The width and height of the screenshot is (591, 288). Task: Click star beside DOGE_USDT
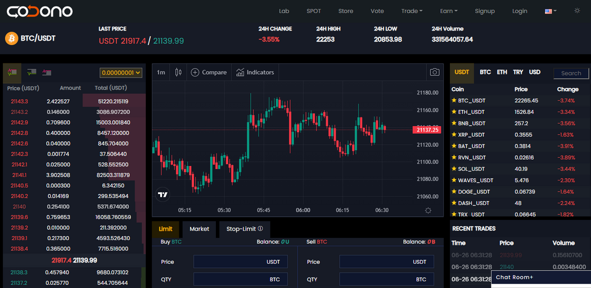[x=454, y=191]
